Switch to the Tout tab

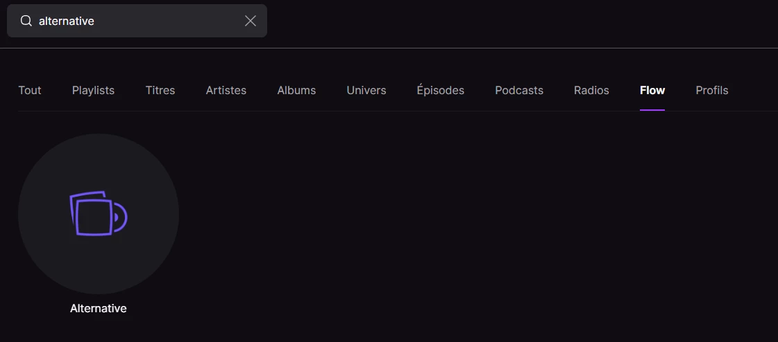pyautogui.click(x=30, y=90)
